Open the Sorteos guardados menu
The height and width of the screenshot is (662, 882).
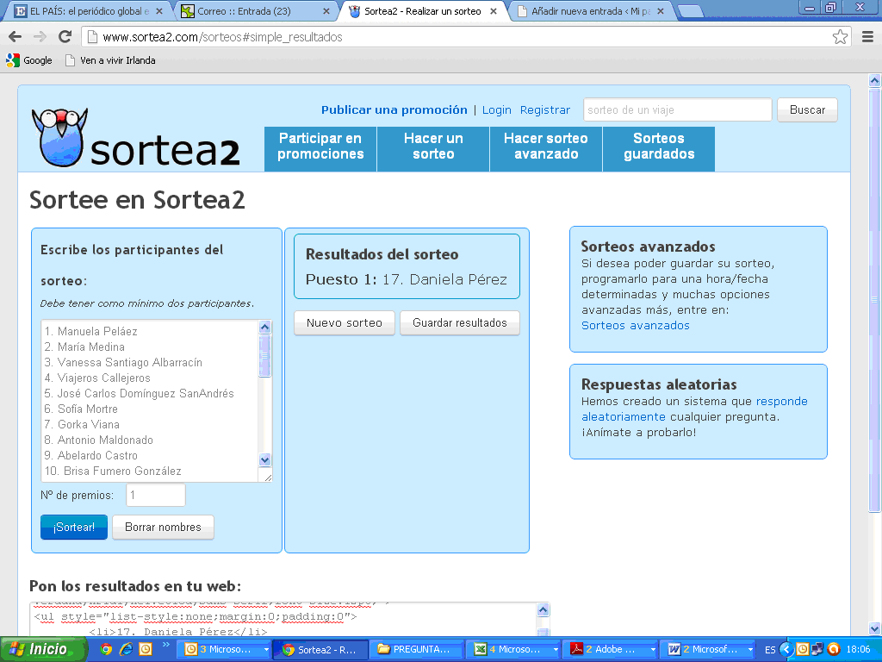coord(658,147)
